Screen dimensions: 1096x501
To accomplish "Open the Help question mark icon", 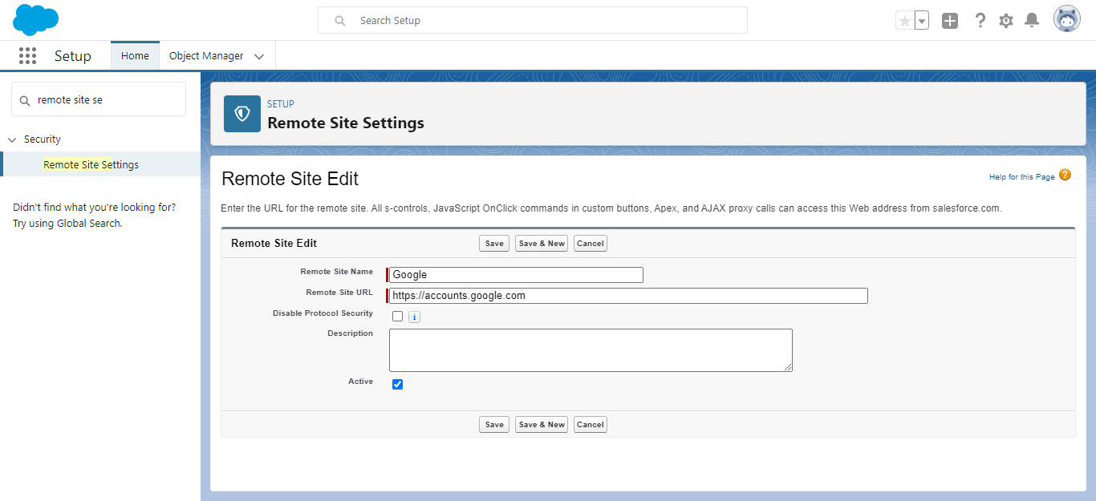I will [x=980, y=21].
